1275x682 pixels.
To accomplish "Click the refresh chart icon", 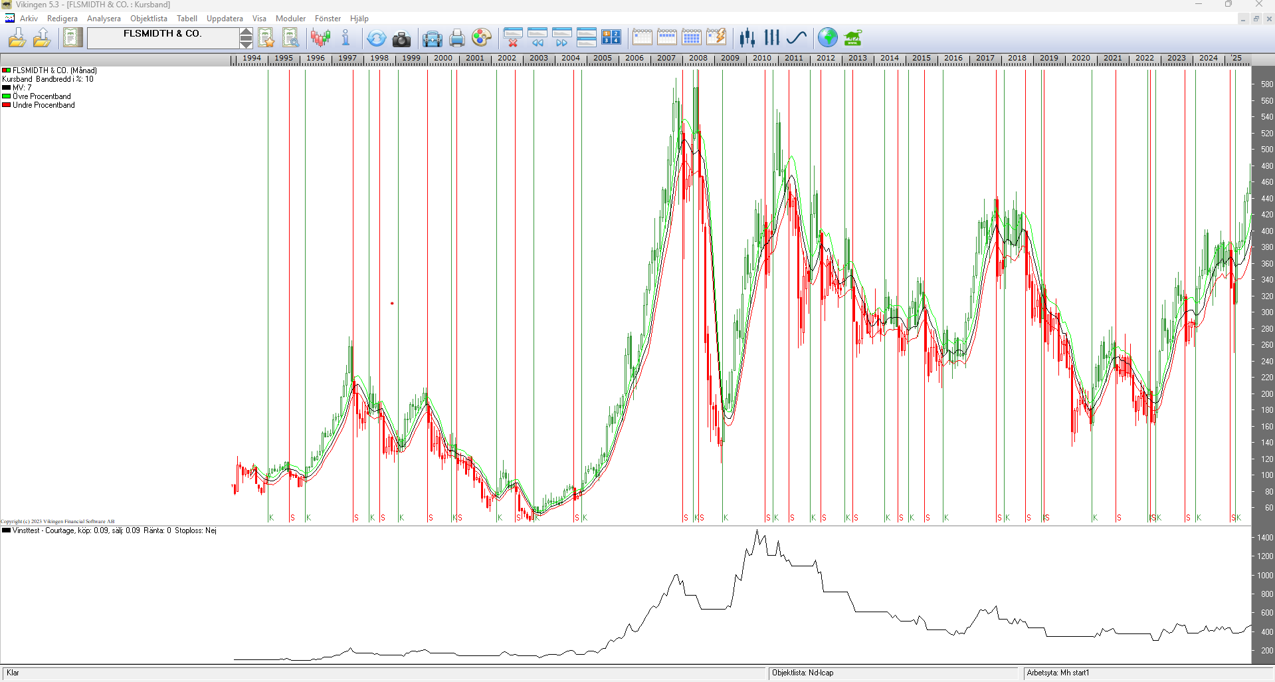I will click(376, 39).
